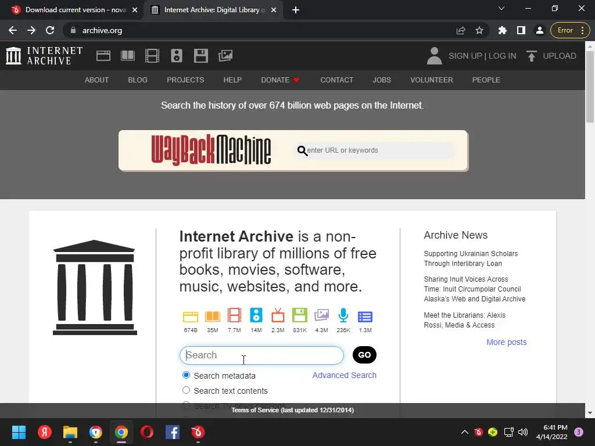Open the Advanced Search link
595x446 pixels.
click(344, 375)
